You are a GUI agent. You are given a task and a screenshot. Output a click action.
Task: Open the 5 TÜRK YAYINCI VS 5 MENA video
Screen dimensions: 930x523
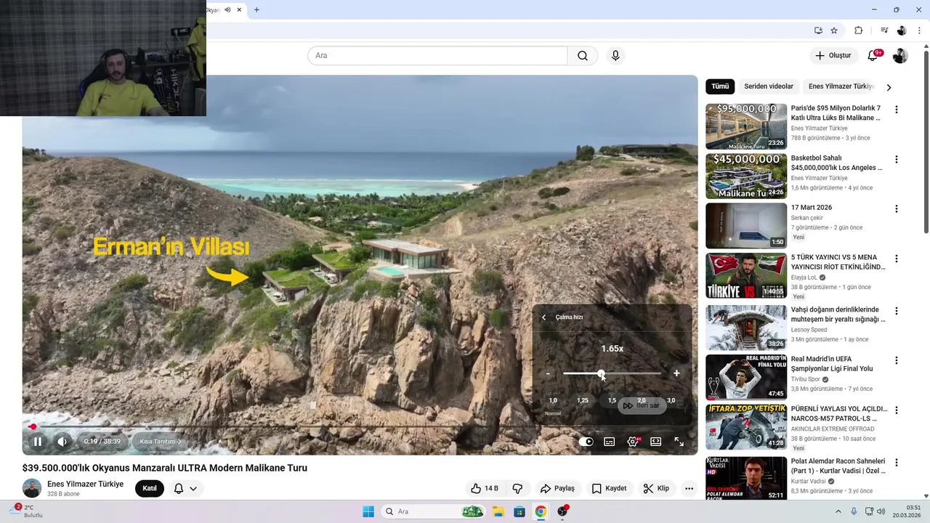click(838, 262)
